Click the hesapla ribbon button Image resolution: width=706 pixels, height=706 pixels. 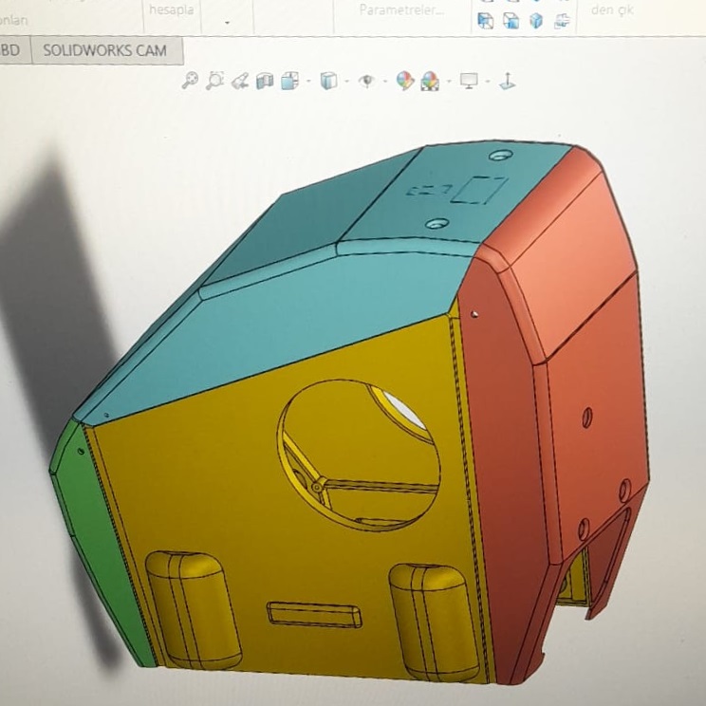coord(169,9)
